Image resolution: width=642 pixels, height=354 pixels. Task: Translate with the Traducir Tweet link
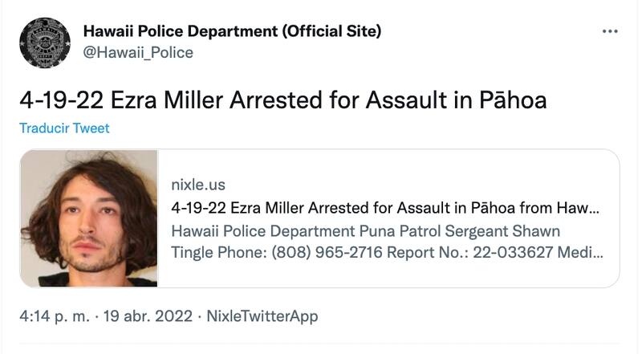click(x=64, y=128)
